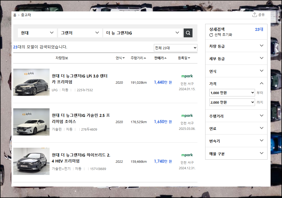Open the 하이브리드 2.4 HEV 프리미엄 listing title
282x198 pixels.
point(81,158)
